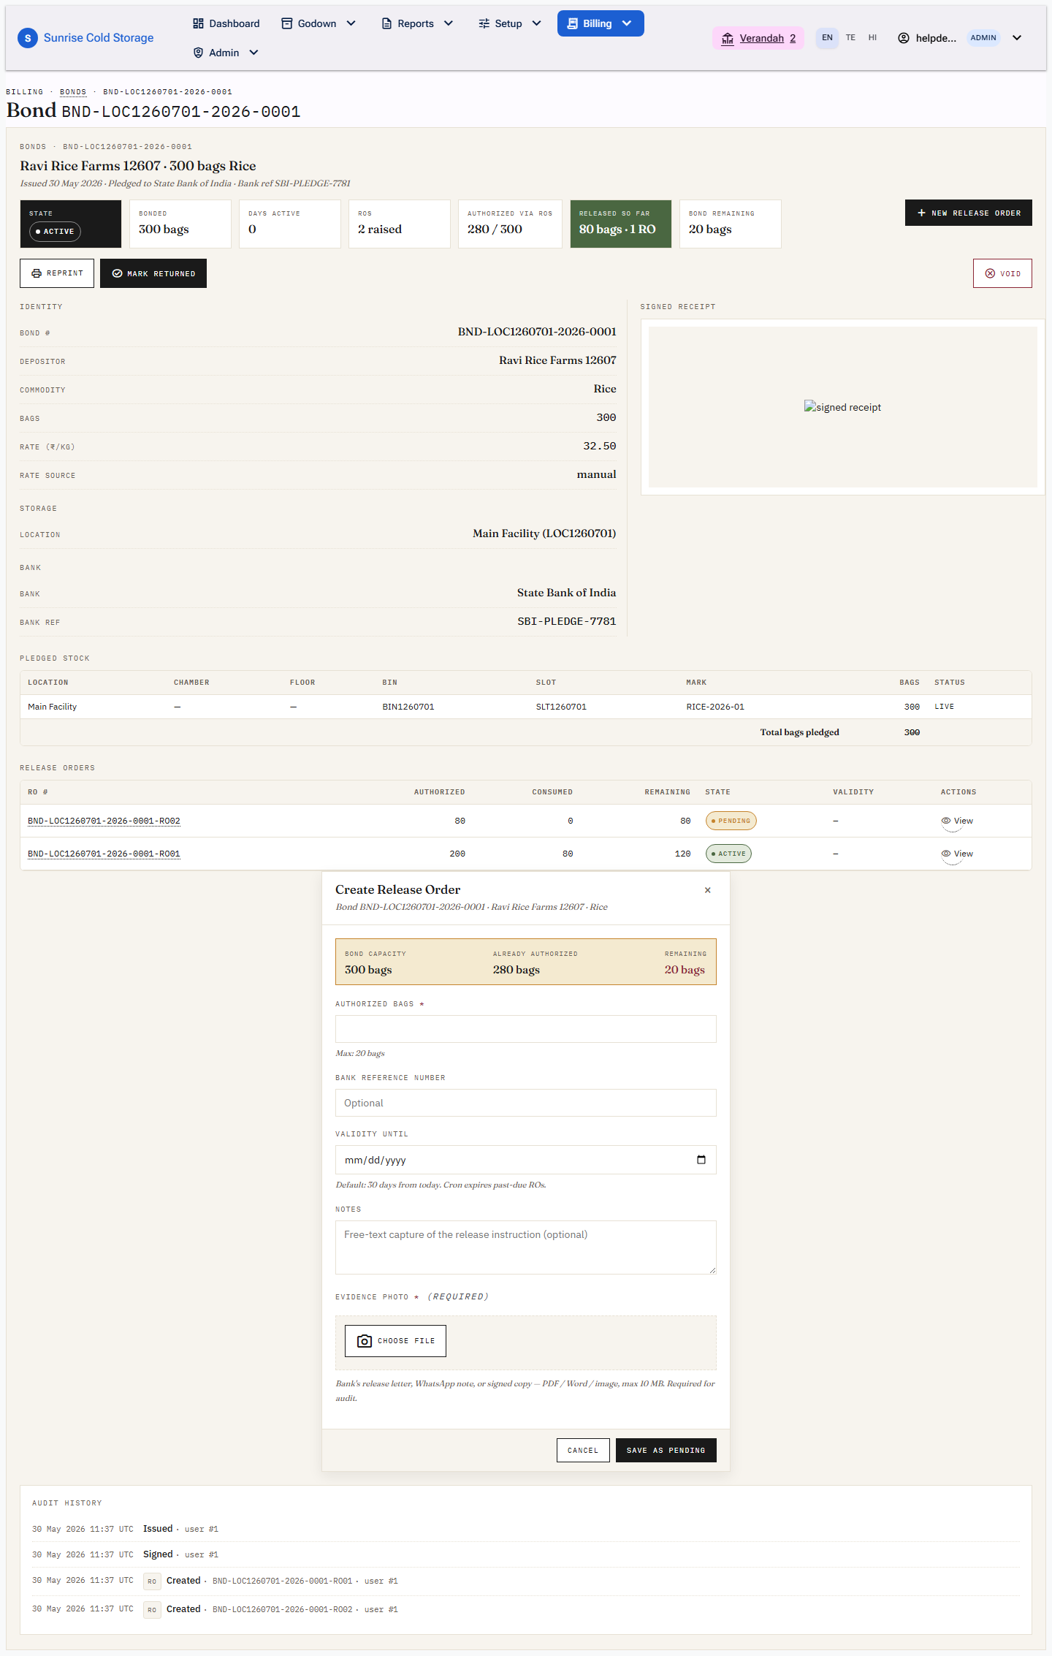Click the Active state badge for RO01
Image resolution: width=1052 pixels, height=1656 pixels.
pyautogui.click(x=728, y=854)
